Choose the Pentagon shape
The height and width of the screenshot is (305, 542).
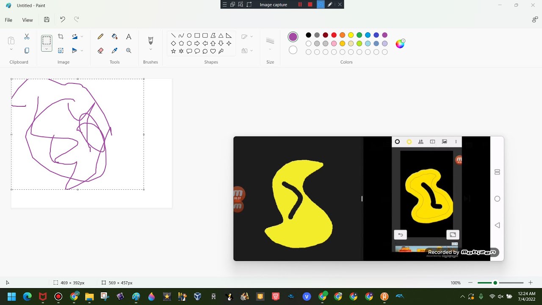181,43
